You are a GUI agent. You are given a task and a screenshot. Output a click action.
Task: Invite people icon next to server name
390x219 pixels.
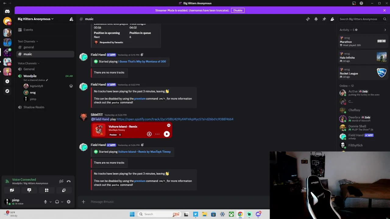tap(71, 19)
